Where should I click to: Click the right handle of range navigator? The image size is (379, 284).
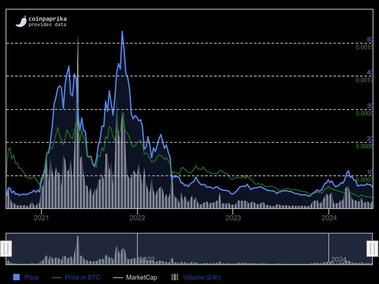pos(372,248)
